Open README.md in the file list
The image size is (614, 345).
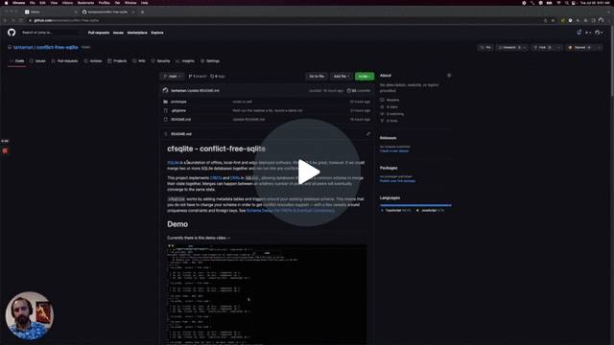[181, 119]
